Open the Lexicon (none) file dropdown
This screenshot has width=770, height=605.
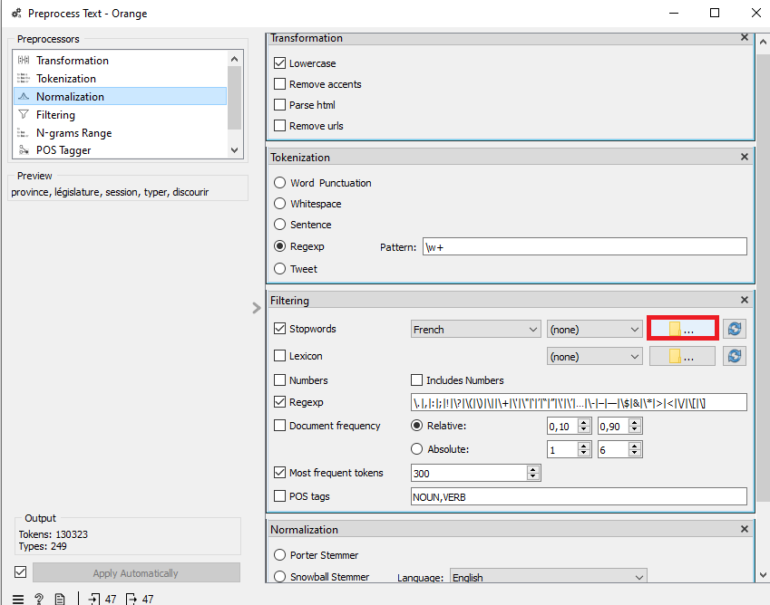595,357
